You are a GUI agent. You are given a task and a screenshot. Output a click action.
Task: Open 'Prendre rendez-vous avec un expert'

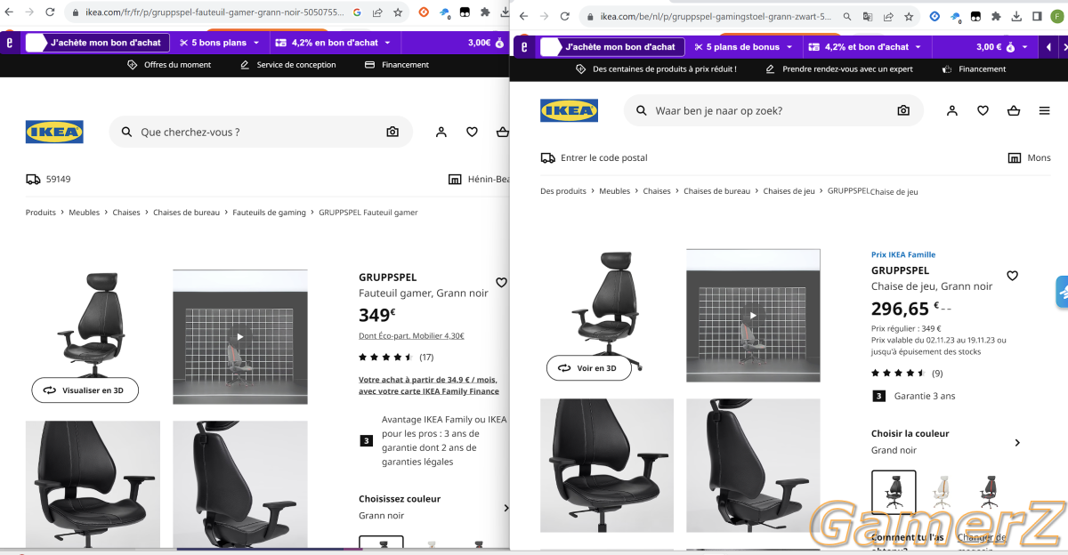tap(838, 68)
